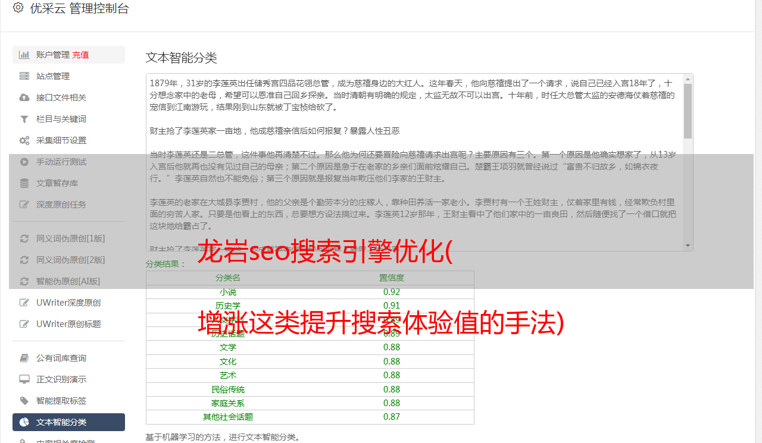
Task: Click the 置信度 column header
Action: [x=392, y=278]
